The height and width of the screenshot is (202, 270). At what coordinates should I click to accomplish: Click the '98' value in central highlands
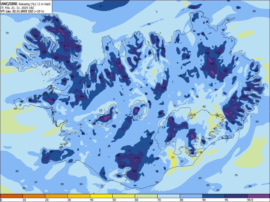[149, 102]
